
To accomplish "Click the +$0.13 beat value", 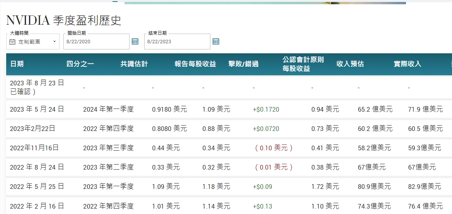I will click(x=262, y=206).
